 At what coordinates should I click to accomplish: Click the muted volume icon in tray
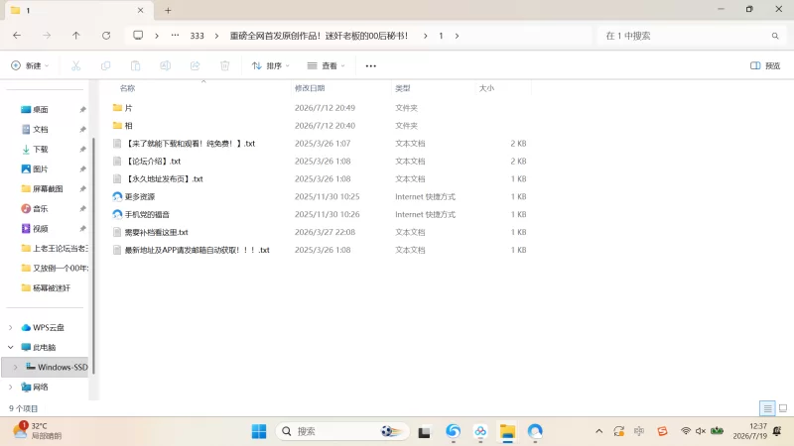point(701,431)
